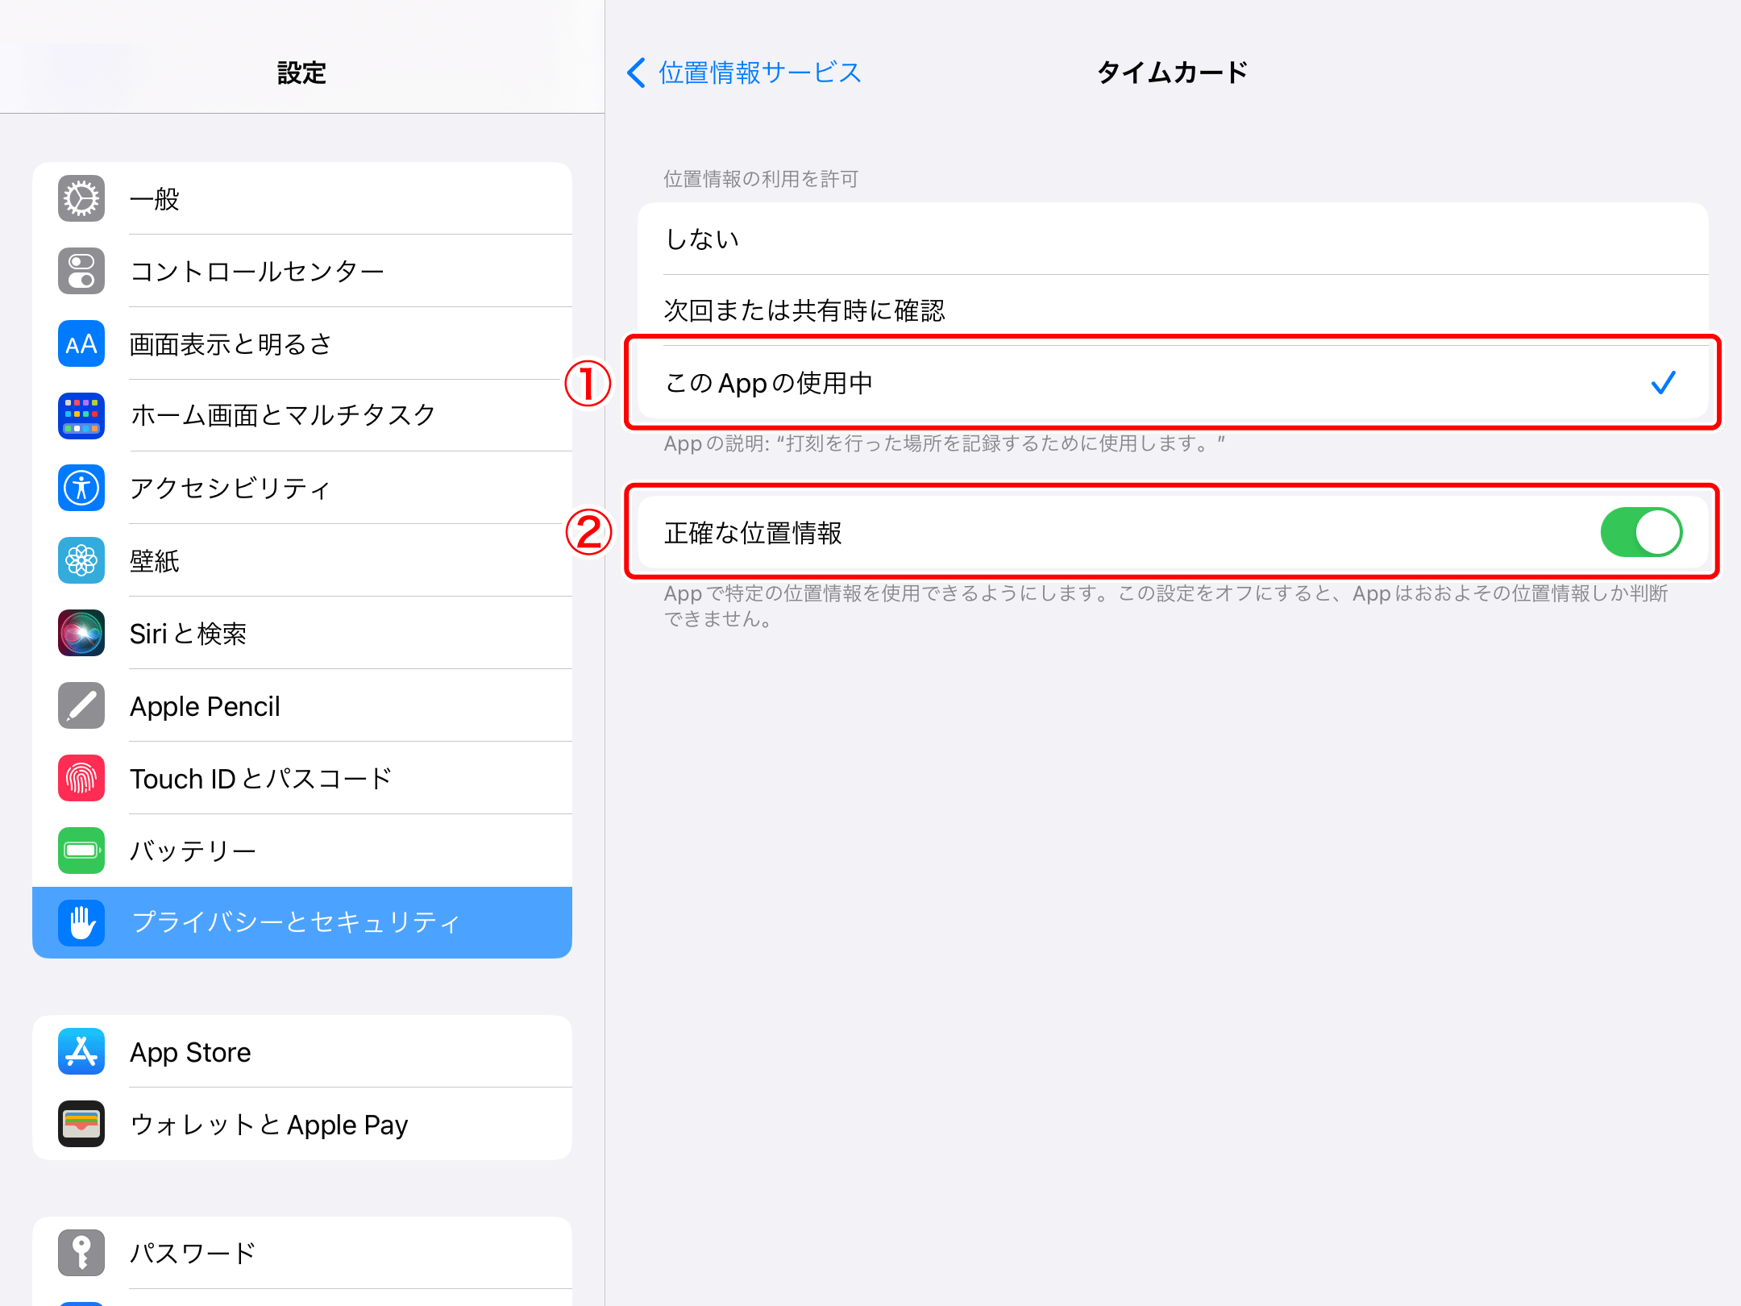Image resolution: width=1741 pixels, height=1306 pixels.
Task: Select the コントロールセンター sidebar icon
Action: click(x=80, y=271)
